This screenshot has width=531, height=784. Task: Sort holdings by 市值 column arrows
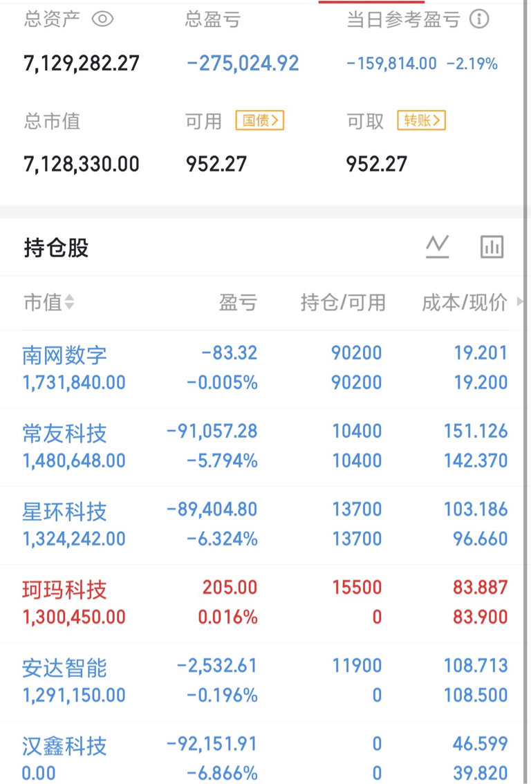tap(69, 303)
